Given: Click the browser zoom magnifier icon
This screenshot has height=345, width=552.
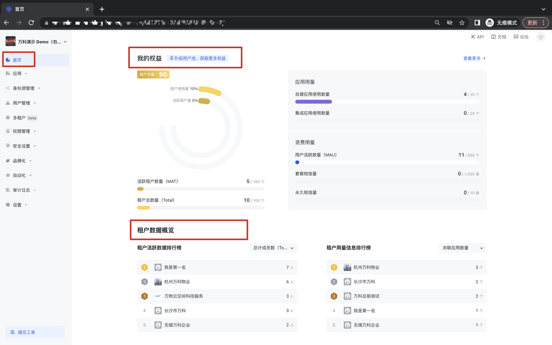Looking at the screenshot, I should 437,23.
